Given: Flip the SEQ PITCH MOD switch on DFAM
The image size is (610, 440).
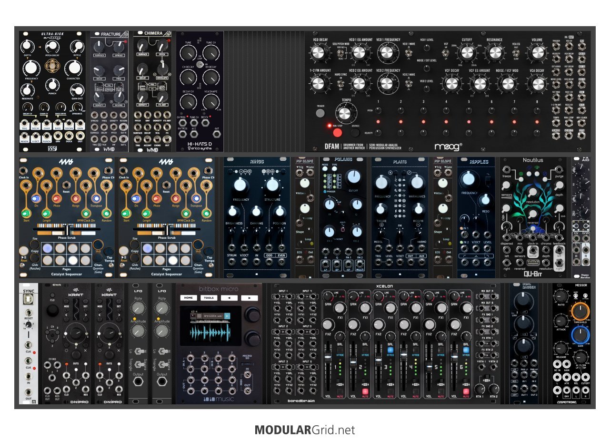Looking at the screenshot, I should (340, 53).
